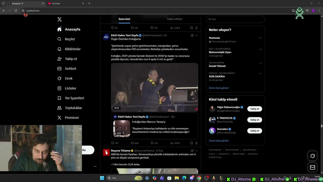This screenshot has height=182, width=323.
Task: Follow F. TRAVOLTA
Action: coord(255,120)
